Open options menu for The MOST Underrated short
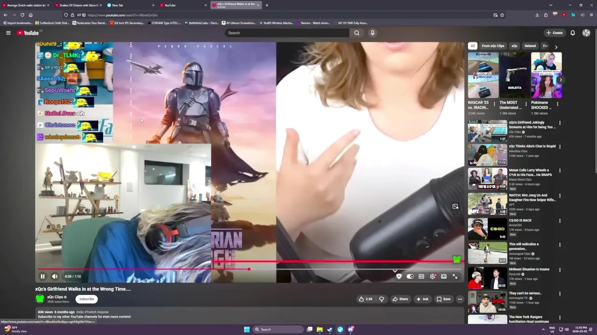 pos(526,104)
